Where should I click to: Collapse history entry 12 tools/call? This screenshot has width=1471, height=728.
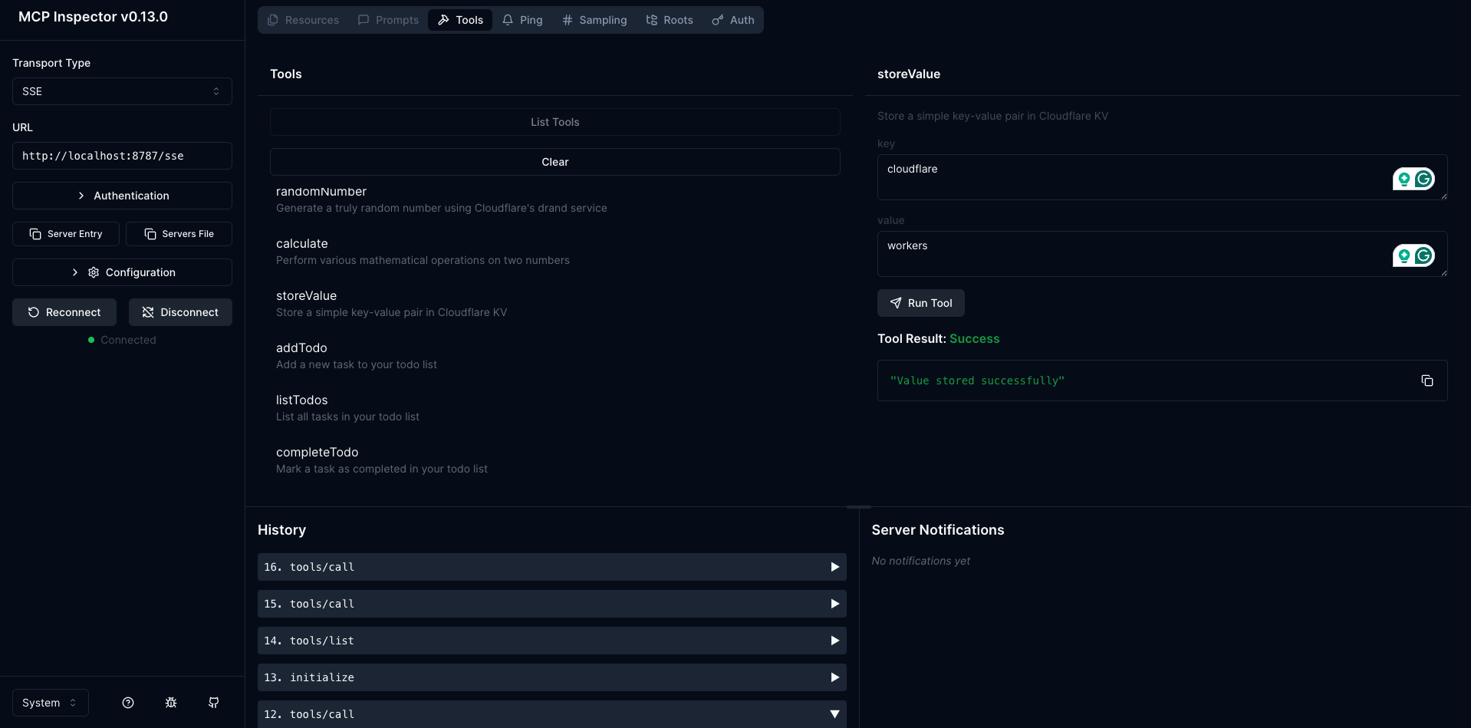552,714
